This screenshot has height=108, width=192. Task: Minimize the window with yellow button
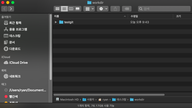[8, 2]
